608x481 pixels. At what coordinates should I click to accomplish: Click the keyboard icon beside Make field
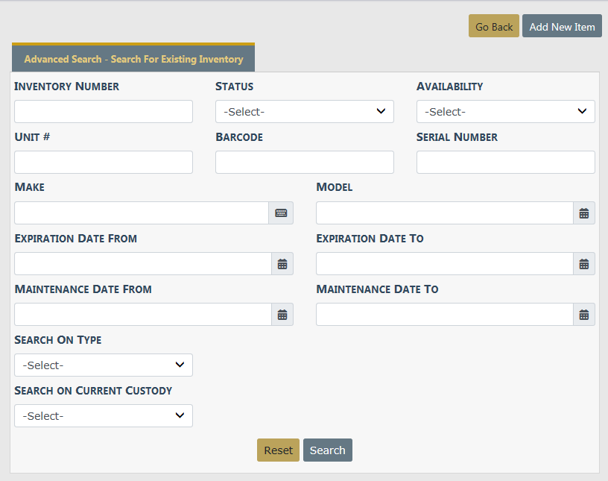pyautogui.click(x=281, y=213)
